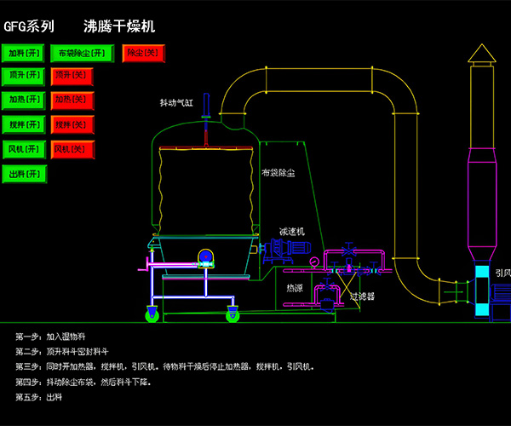Click the red bag filter plate inside the chamber
511x426 pixels.
[x=204, y=147]
